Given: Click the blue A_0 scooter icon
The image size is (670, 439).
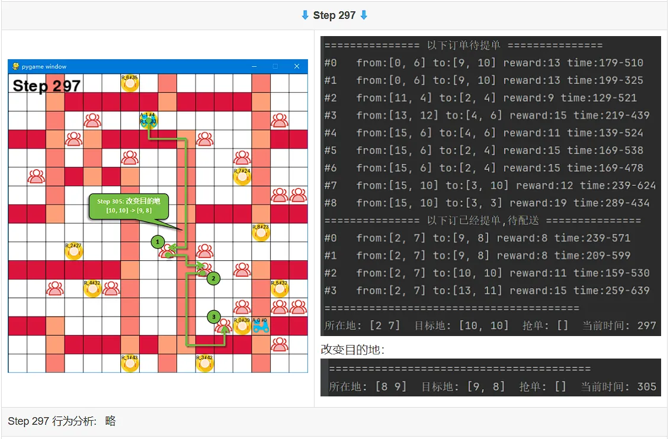Looking at the screenshot, I should click(x=261, y=326).
